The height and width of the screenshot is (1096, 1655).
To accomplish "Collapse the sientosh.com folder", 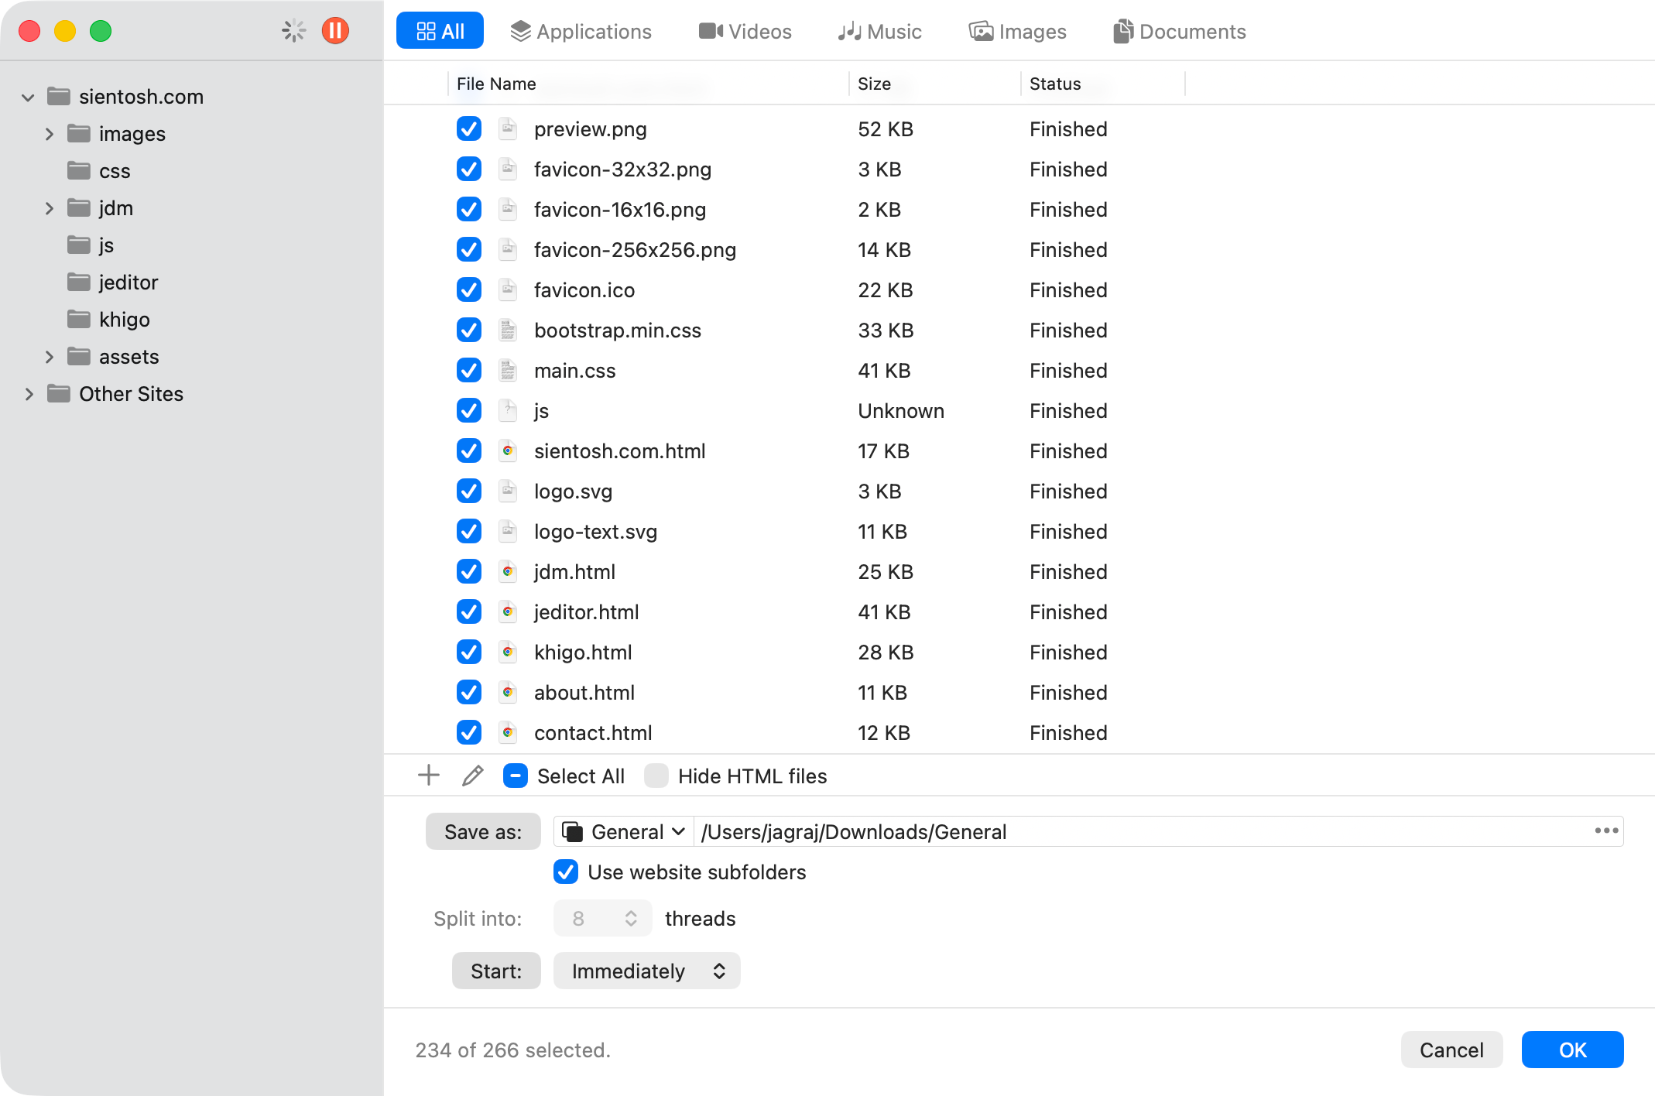I will pyautogui.click(x=28, y=96).
